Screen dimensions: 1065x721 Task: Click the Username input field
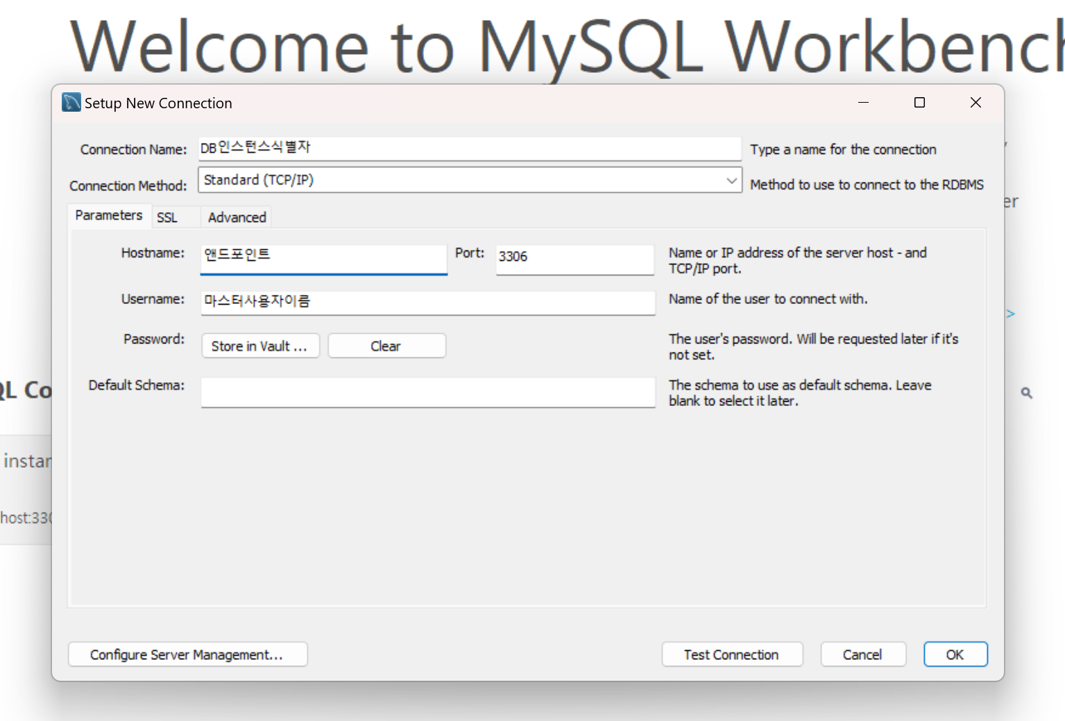[x=428, y=302]
